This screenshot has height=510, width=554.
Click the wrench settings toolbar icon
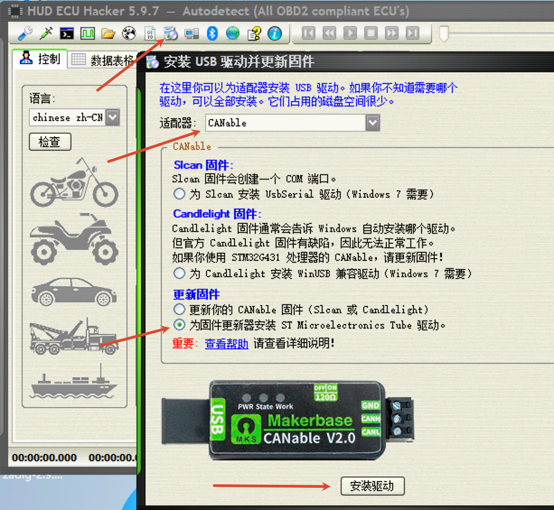[x=25, y=33]
